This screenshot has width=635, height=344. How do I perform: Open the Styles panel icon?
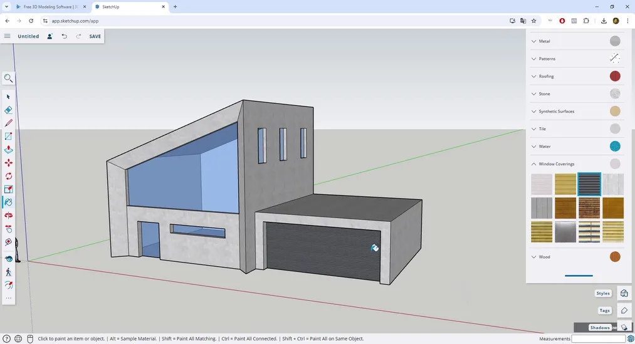pyautogui.click(x=624, y=293)
